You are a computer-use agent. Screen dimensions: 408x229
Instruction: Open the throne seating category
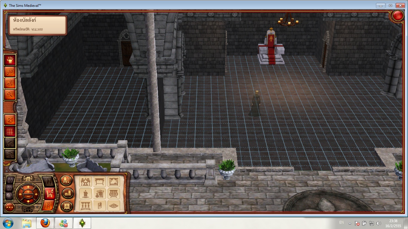85,182
